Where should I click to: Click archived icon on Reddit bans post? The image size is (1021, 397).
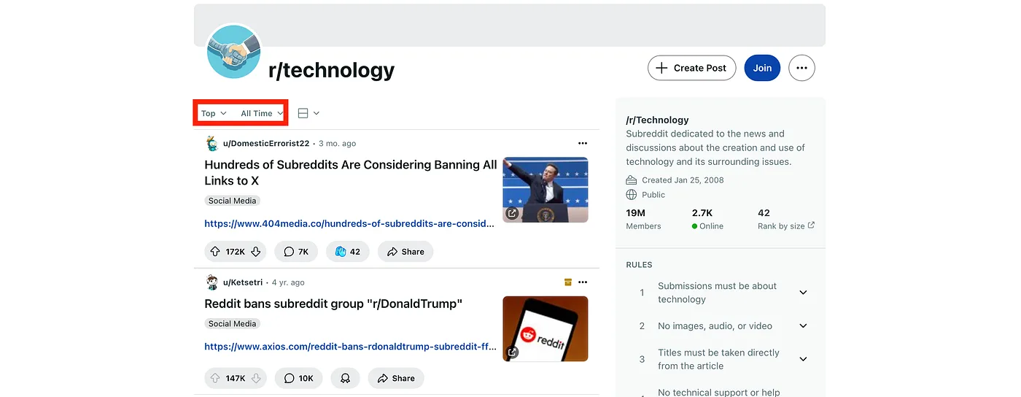[x=568, y=282]
